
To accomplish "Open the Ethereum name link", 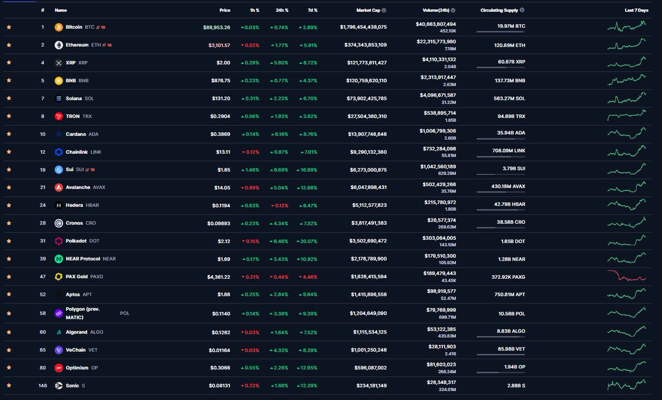I will tap(77, 45).
